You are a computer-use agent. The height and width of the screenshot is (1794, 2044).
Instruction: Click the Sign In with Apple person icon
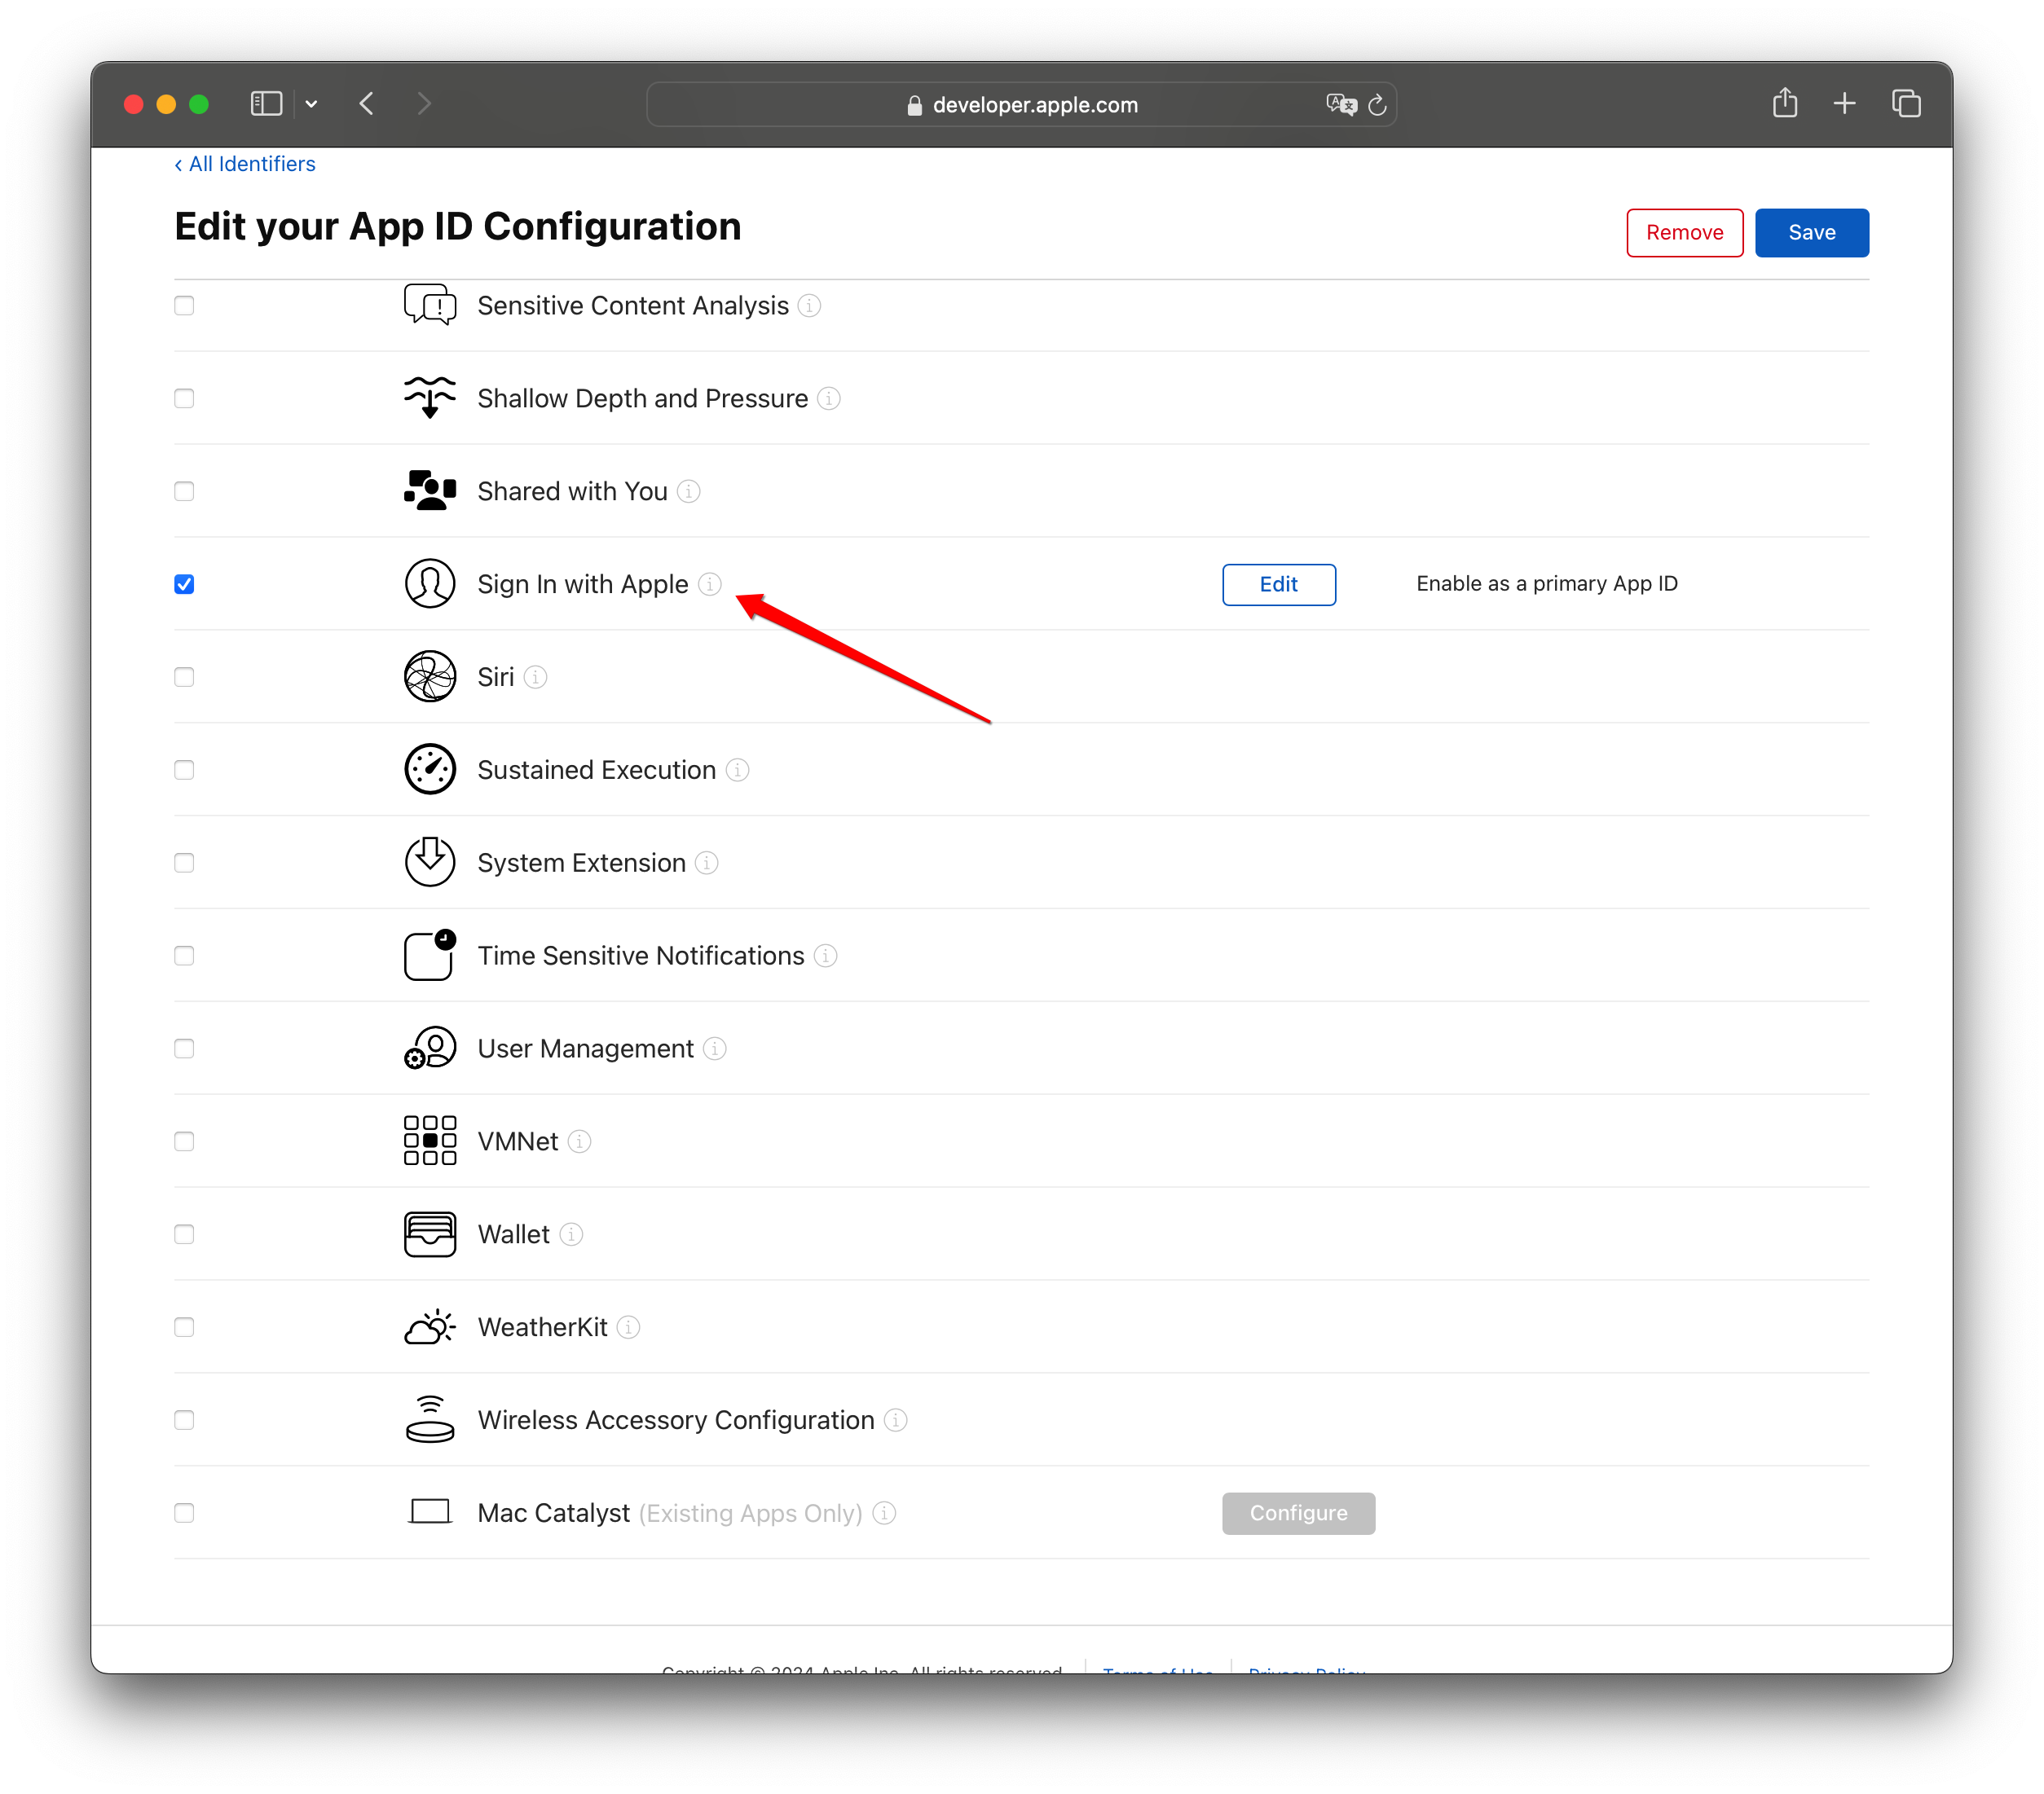tap(430, 583)
